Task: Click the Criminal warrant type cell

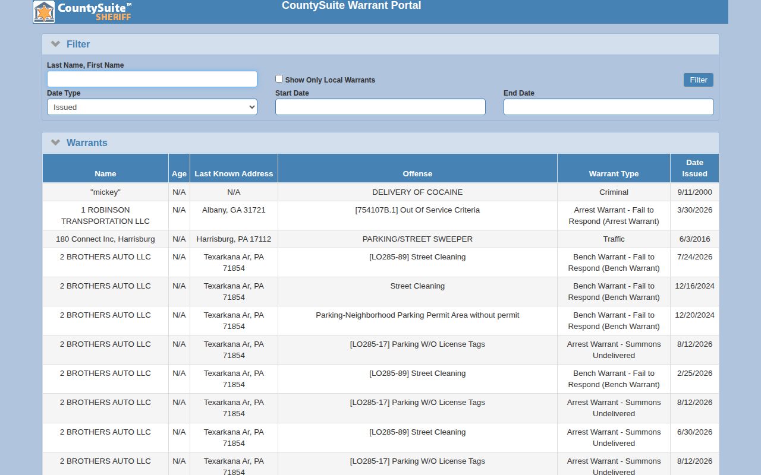Action: pyautogui.click(x=614, y=192)
